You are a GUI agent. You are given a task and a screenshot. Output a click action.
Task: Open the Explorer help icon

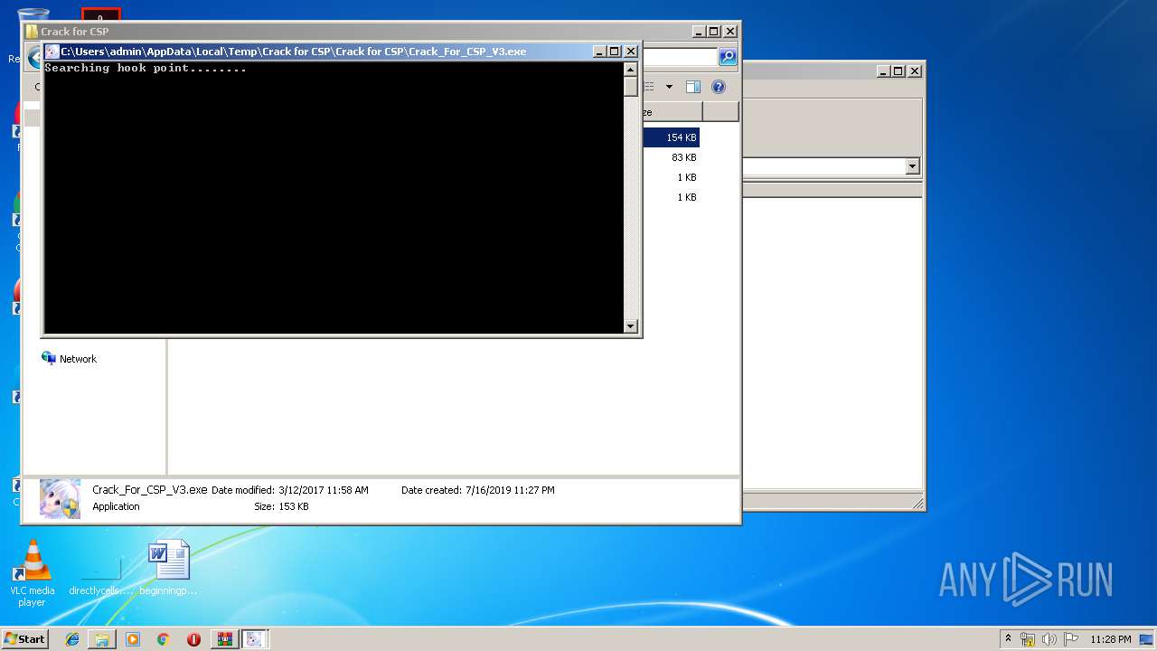tap(719, 87)
